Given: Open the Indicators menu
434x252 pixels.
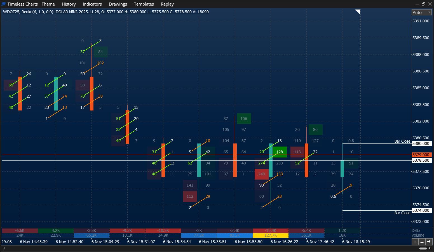Looking at the screenshot, I should pyautogui.click(x=92, y=4).
